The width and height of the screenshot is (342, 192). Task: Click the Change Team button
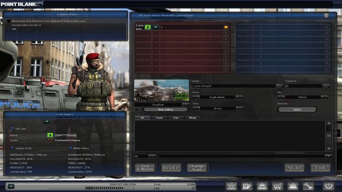(x=197, y=167)
